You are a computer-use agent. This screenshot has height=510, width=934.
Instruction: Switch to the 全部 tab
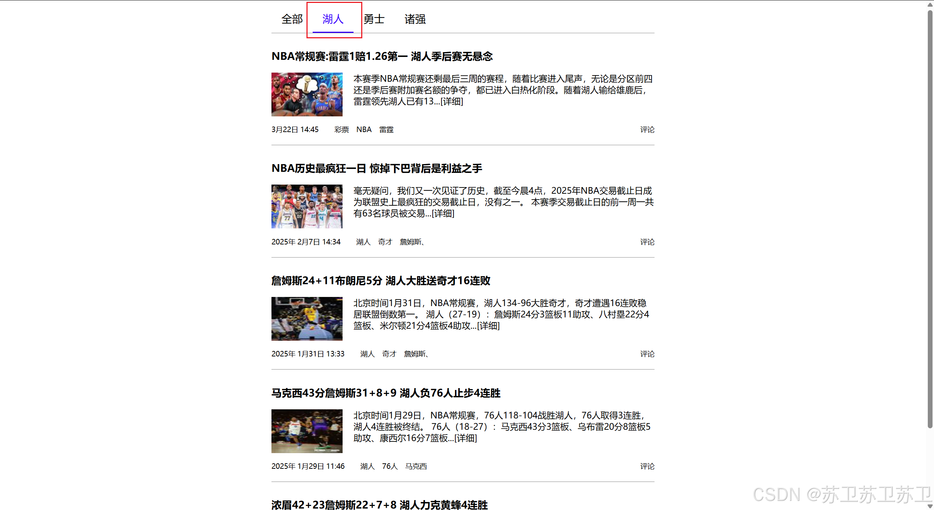[x=292, y=19]
